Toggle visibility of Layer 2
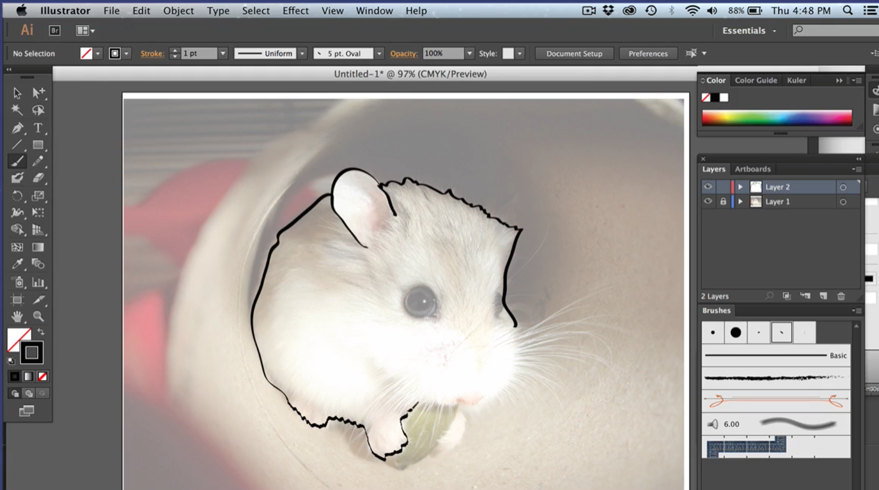879x490 pixels. (x=708, y=187)
